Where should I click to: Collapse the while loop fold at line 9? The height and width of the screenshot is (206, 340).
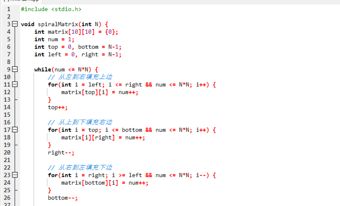click(x=15, y=69)
